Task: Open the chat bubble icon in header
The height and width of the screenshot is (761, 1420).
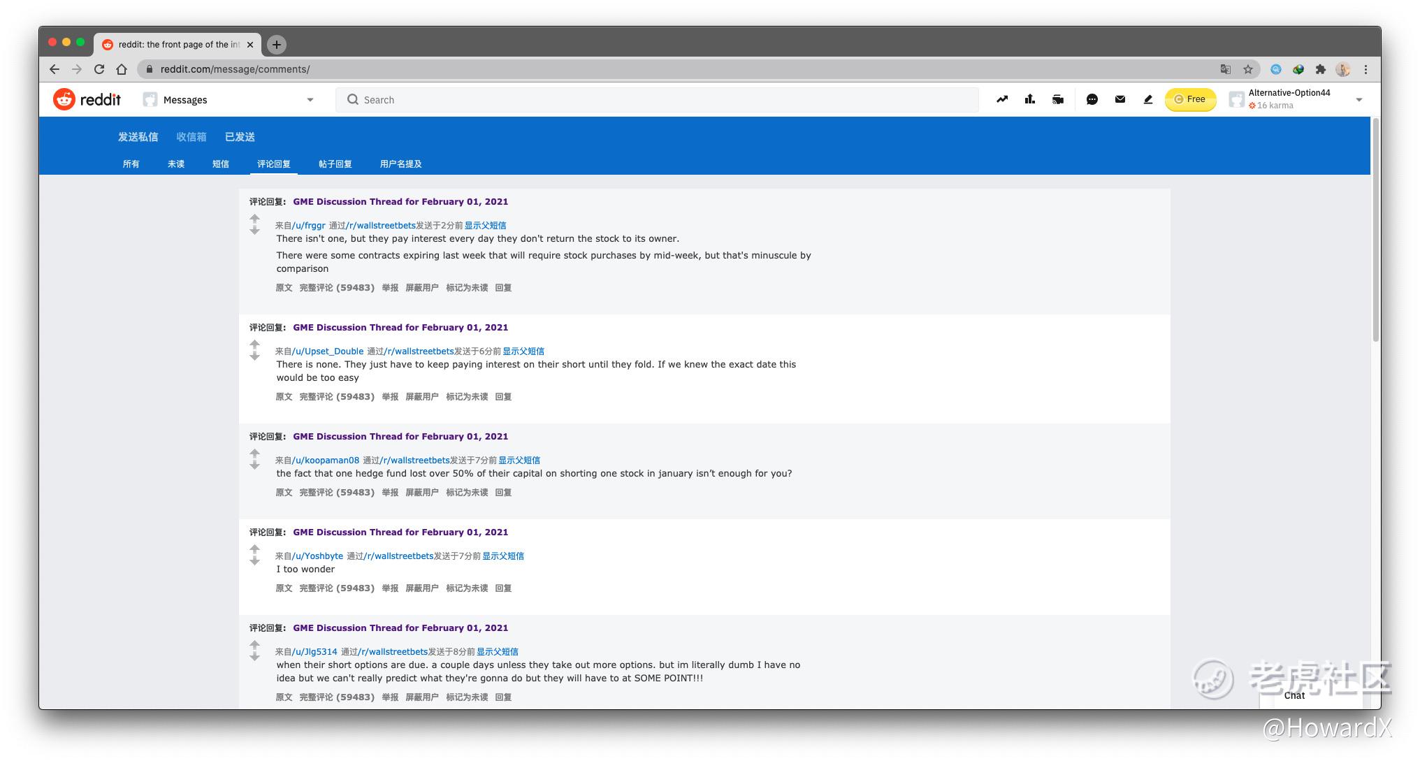Action: point(1092,99)
